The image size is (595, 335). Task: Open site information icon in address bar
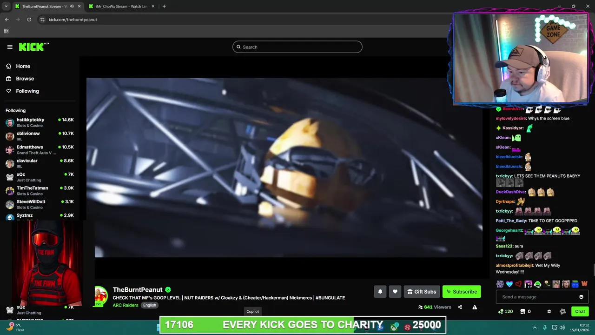coord(42,20)
